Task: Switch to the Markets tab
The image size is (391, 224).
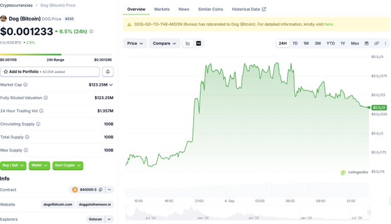Action: (x=162, y=9)
